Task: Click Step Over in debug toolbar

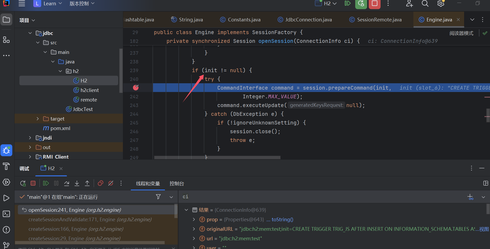Action: [67, 183]
